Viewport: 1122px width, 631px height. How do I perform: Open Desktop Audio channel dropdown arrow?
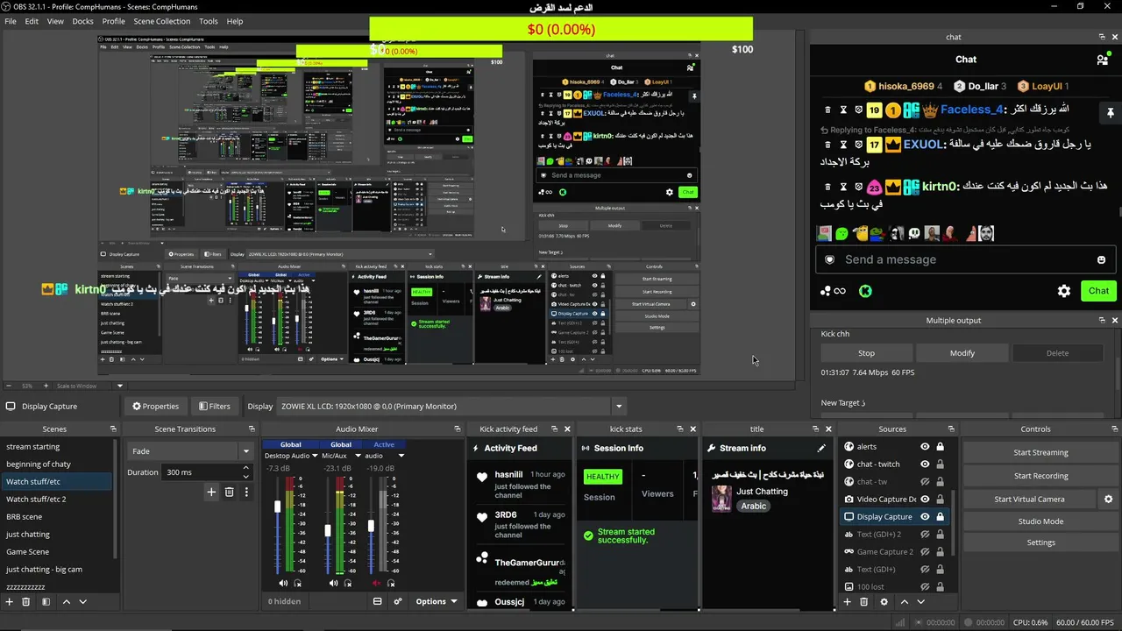click(x=316, y=456)
